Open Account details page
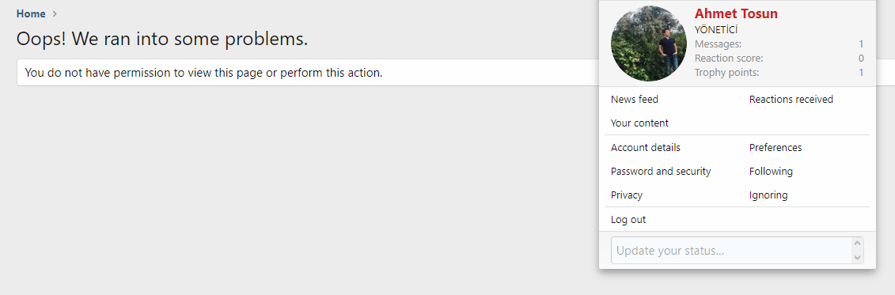This screenshot has width=895, height=295. point(646,148)
